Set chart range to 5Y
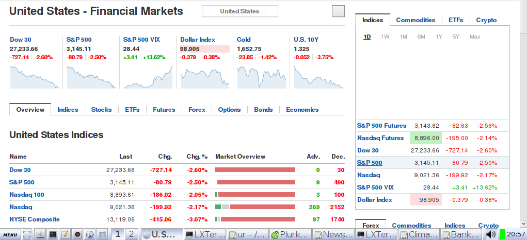This screenshot has width=527, height=240. click(456, 37)
